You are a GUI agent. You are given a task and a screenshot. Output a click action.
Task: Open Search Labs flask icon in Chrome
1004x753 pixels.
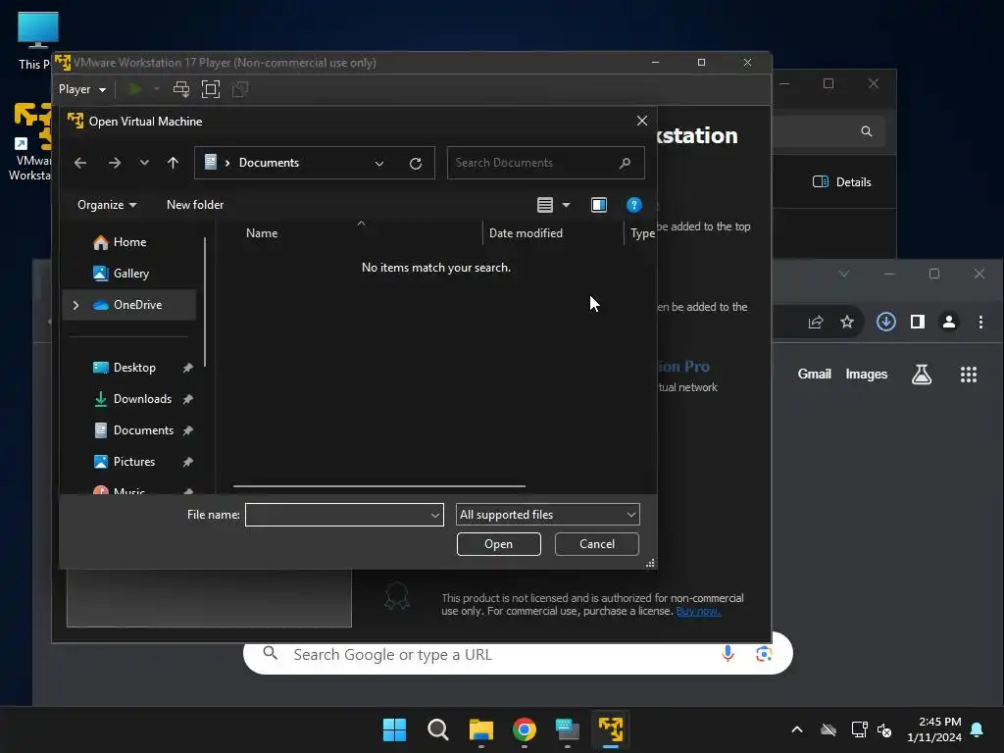tap(922, 374)
